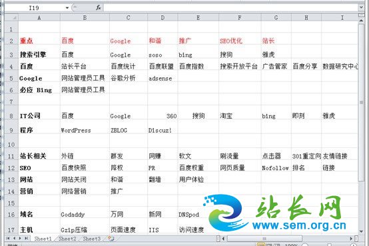Screen dimensions: 369x246
Task: Jump to first sheet with navigation arrow
Action: (x=8, y=239)
